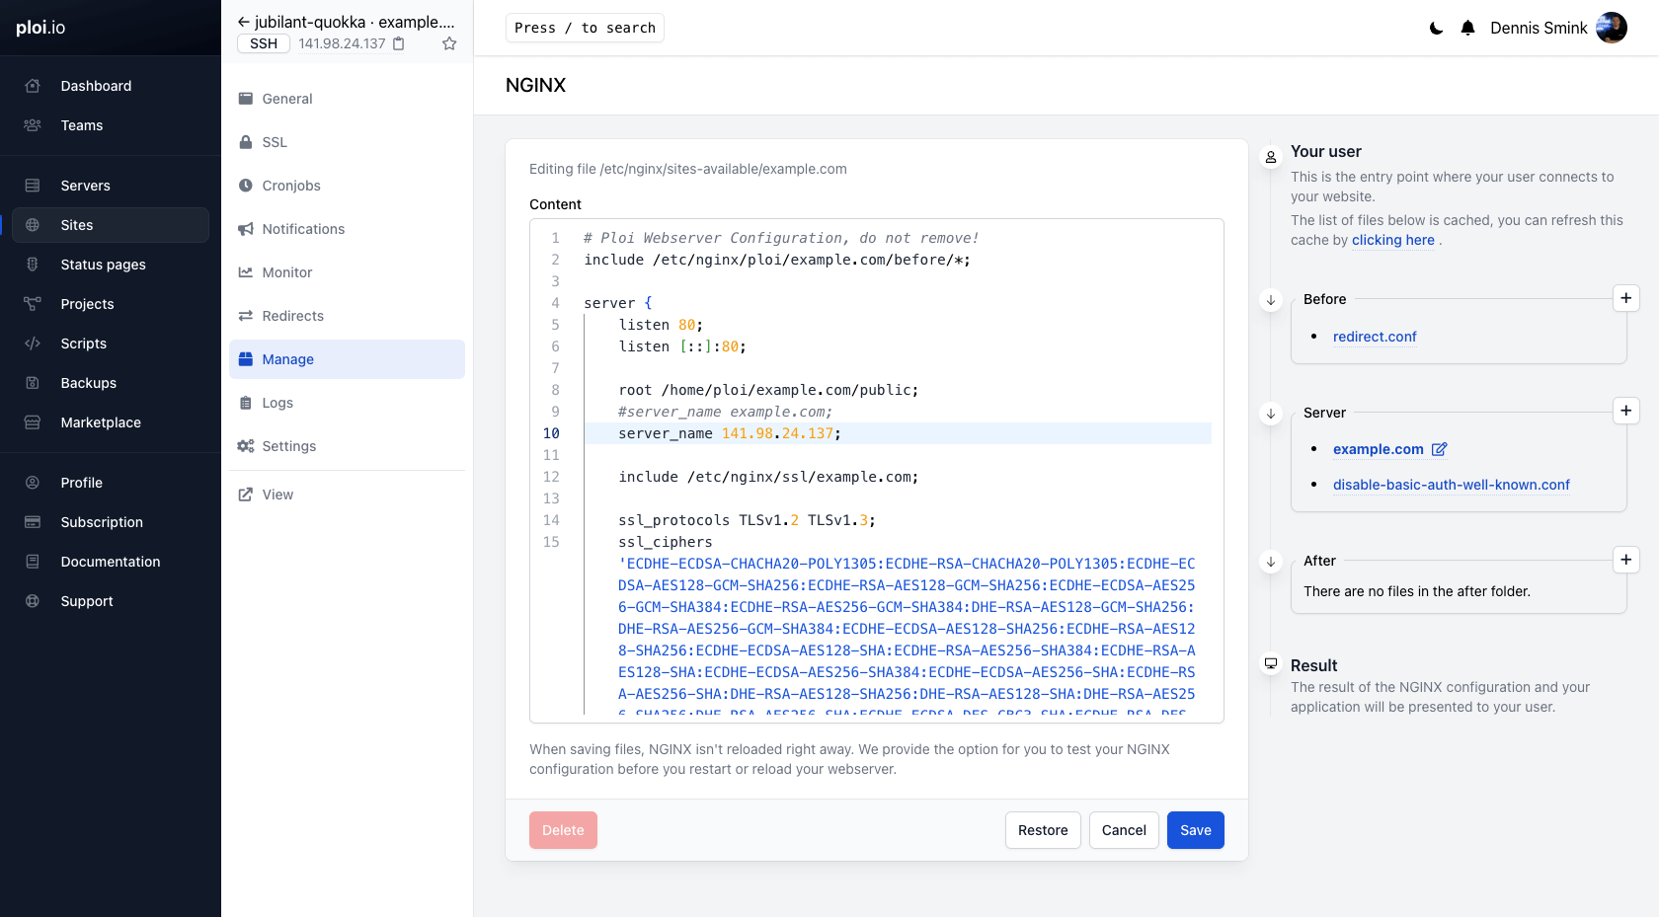
Task: Refresh cache via clicking here link
Action: point(1393,240)
